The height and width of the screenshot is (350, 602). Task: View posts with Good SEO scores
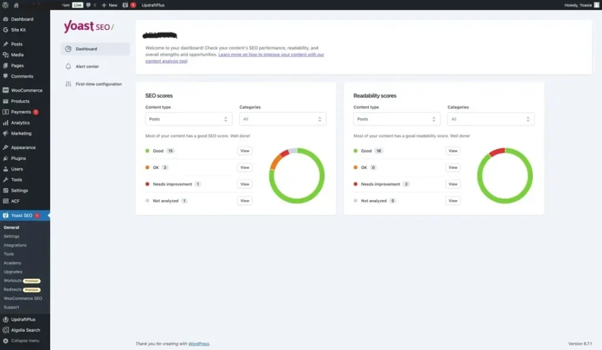245,151
